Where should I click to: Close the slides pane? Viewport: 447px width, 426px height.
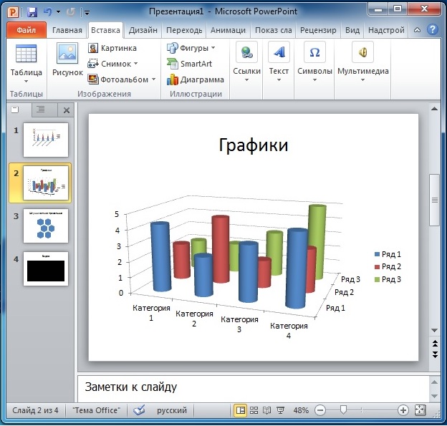point(67,110)
